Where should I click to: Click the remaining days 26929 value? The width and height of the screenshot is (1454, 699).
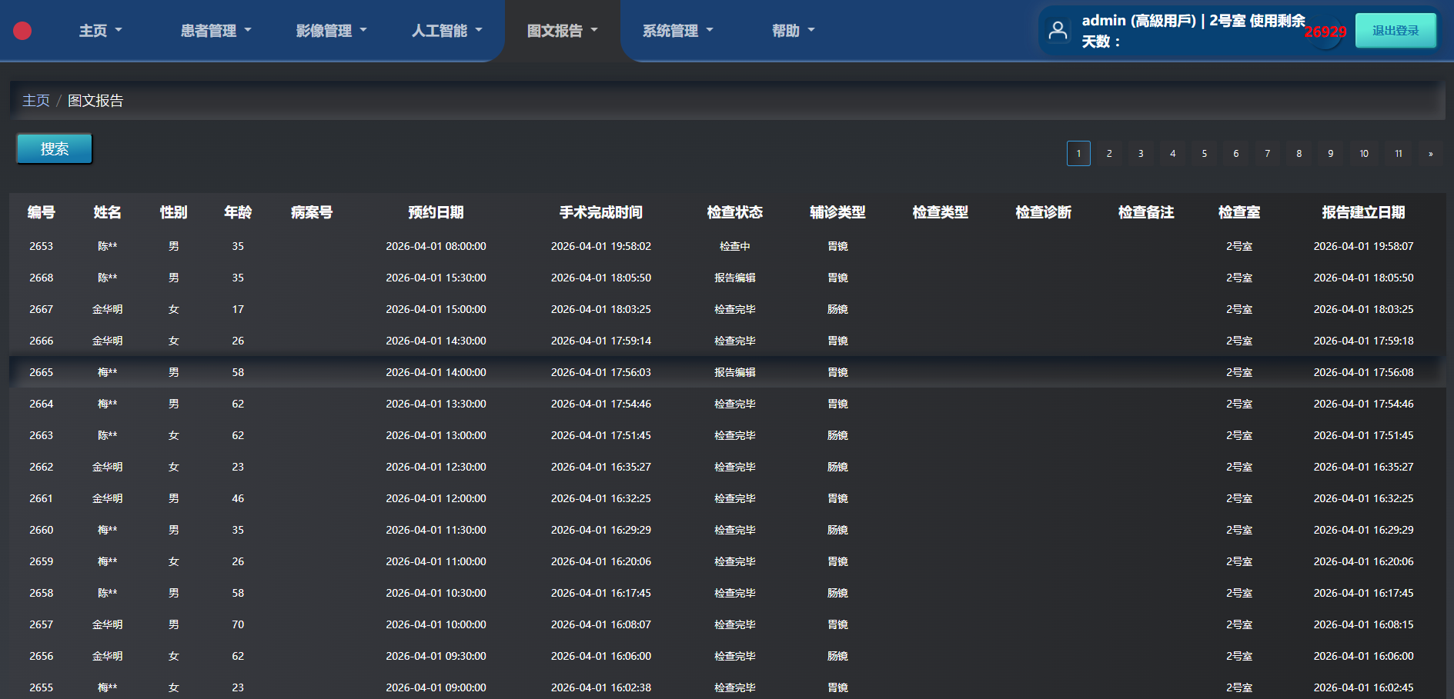click(1325, 32)
